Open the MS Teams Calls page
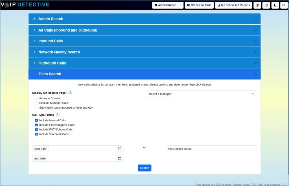Screen dimensions: 289x186 pos(199,5)
